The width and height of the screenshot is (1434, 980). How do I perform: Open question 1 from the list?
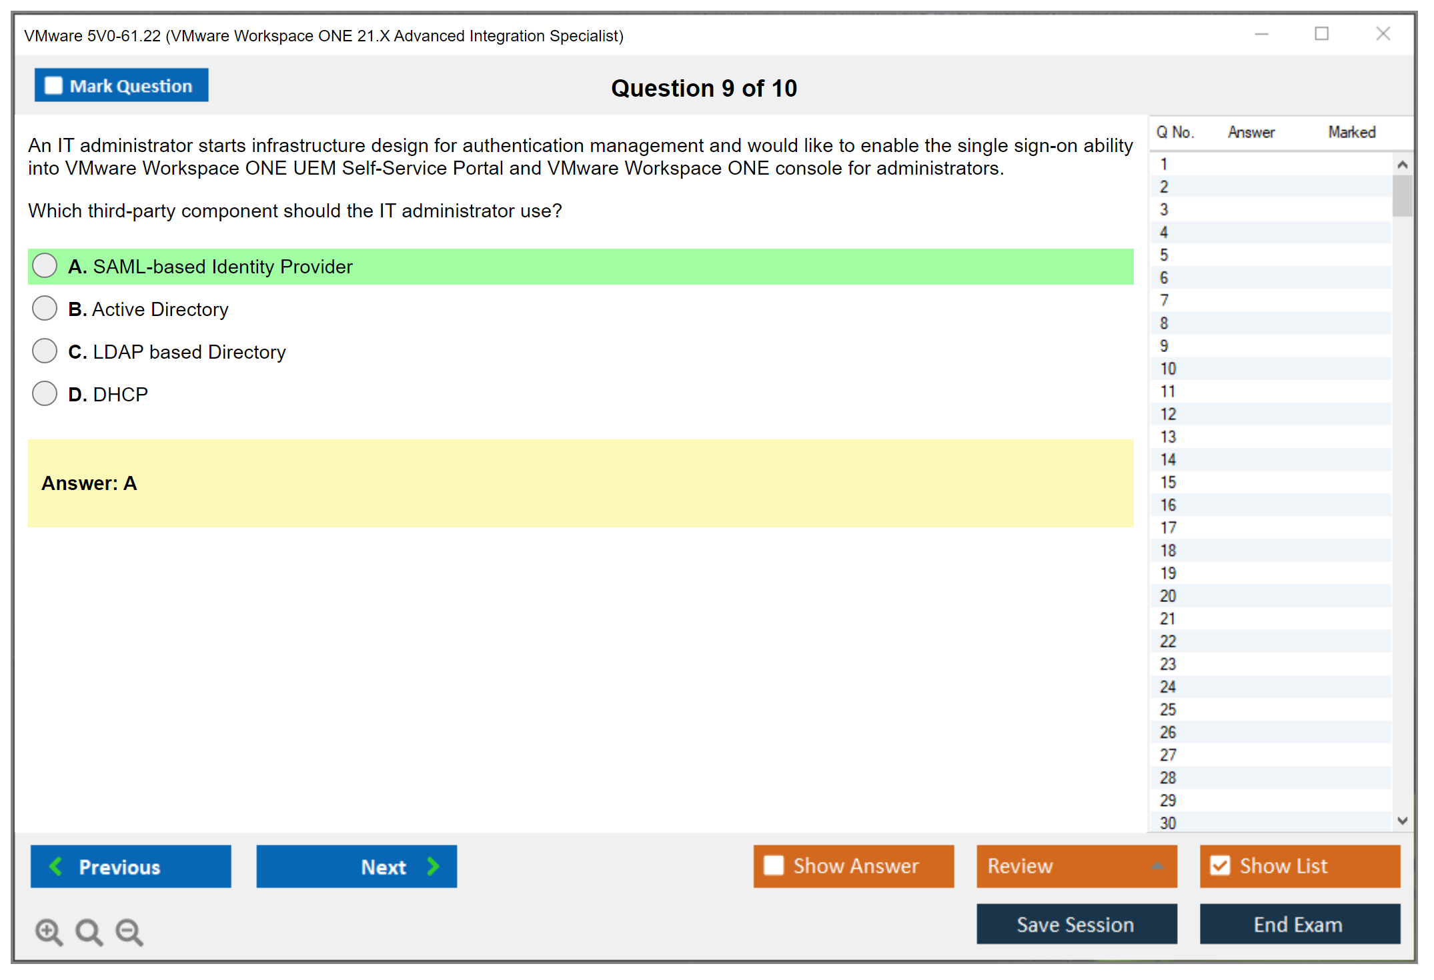1164,164
